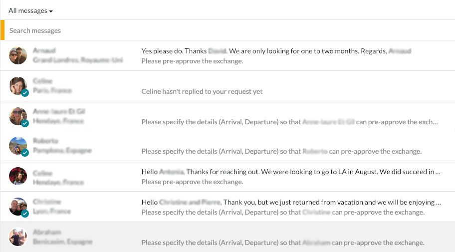This screenshot has width=455, height=252.
Task: Click the name Roberto in the conversation list
Action: 45,141
